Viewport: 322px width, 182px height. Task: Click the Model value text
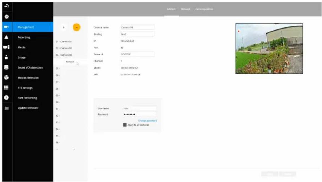[129, 68]
